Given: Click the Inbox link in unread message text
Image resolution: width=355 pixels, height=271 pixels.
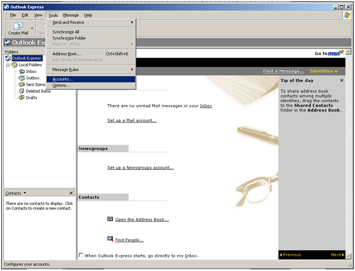Looking at the screenshot, I should pyautogui.click(x=206, y=106).
